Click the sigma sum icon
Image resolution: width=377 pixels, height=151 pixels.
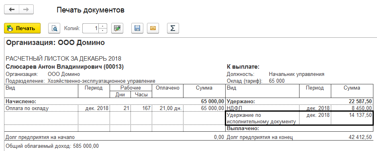pos(173,29)
